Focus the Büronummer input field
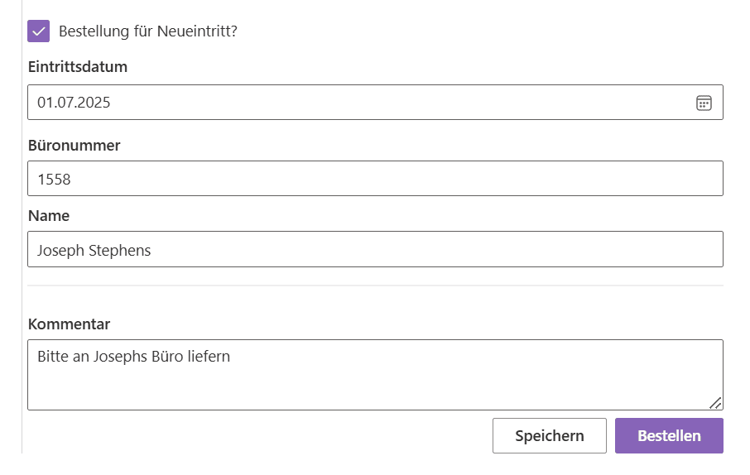 click(x=375, y=179)
